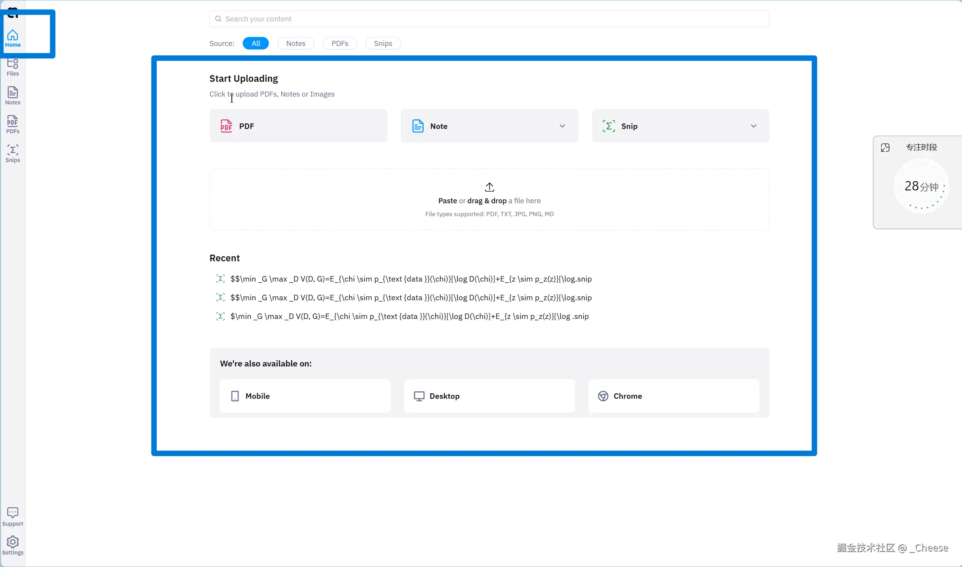This screenshot has width=962, height=567.
Task: Filter source by Snips
Action: point(383,43)
